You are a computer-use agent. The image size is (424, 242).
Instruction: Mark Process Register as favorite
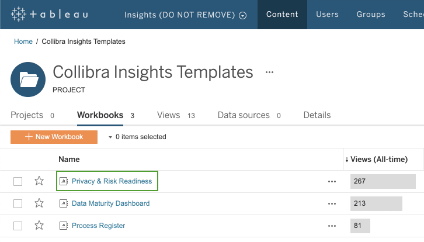39,226
